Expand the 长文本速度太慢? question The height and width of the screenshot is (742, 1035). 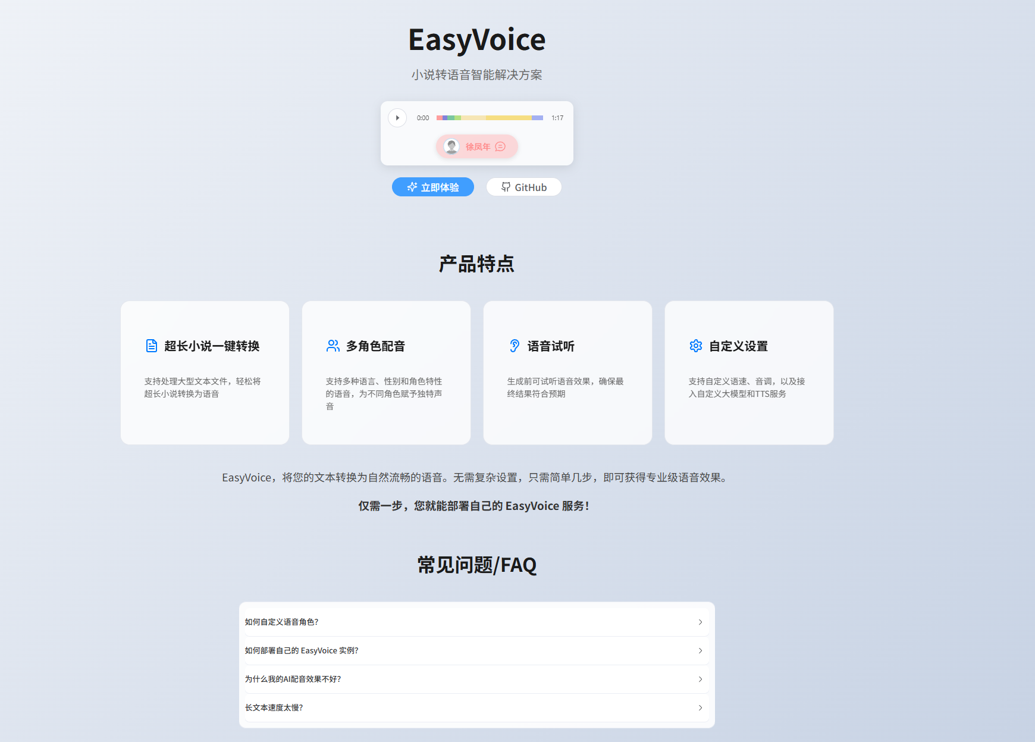point(477,707)
